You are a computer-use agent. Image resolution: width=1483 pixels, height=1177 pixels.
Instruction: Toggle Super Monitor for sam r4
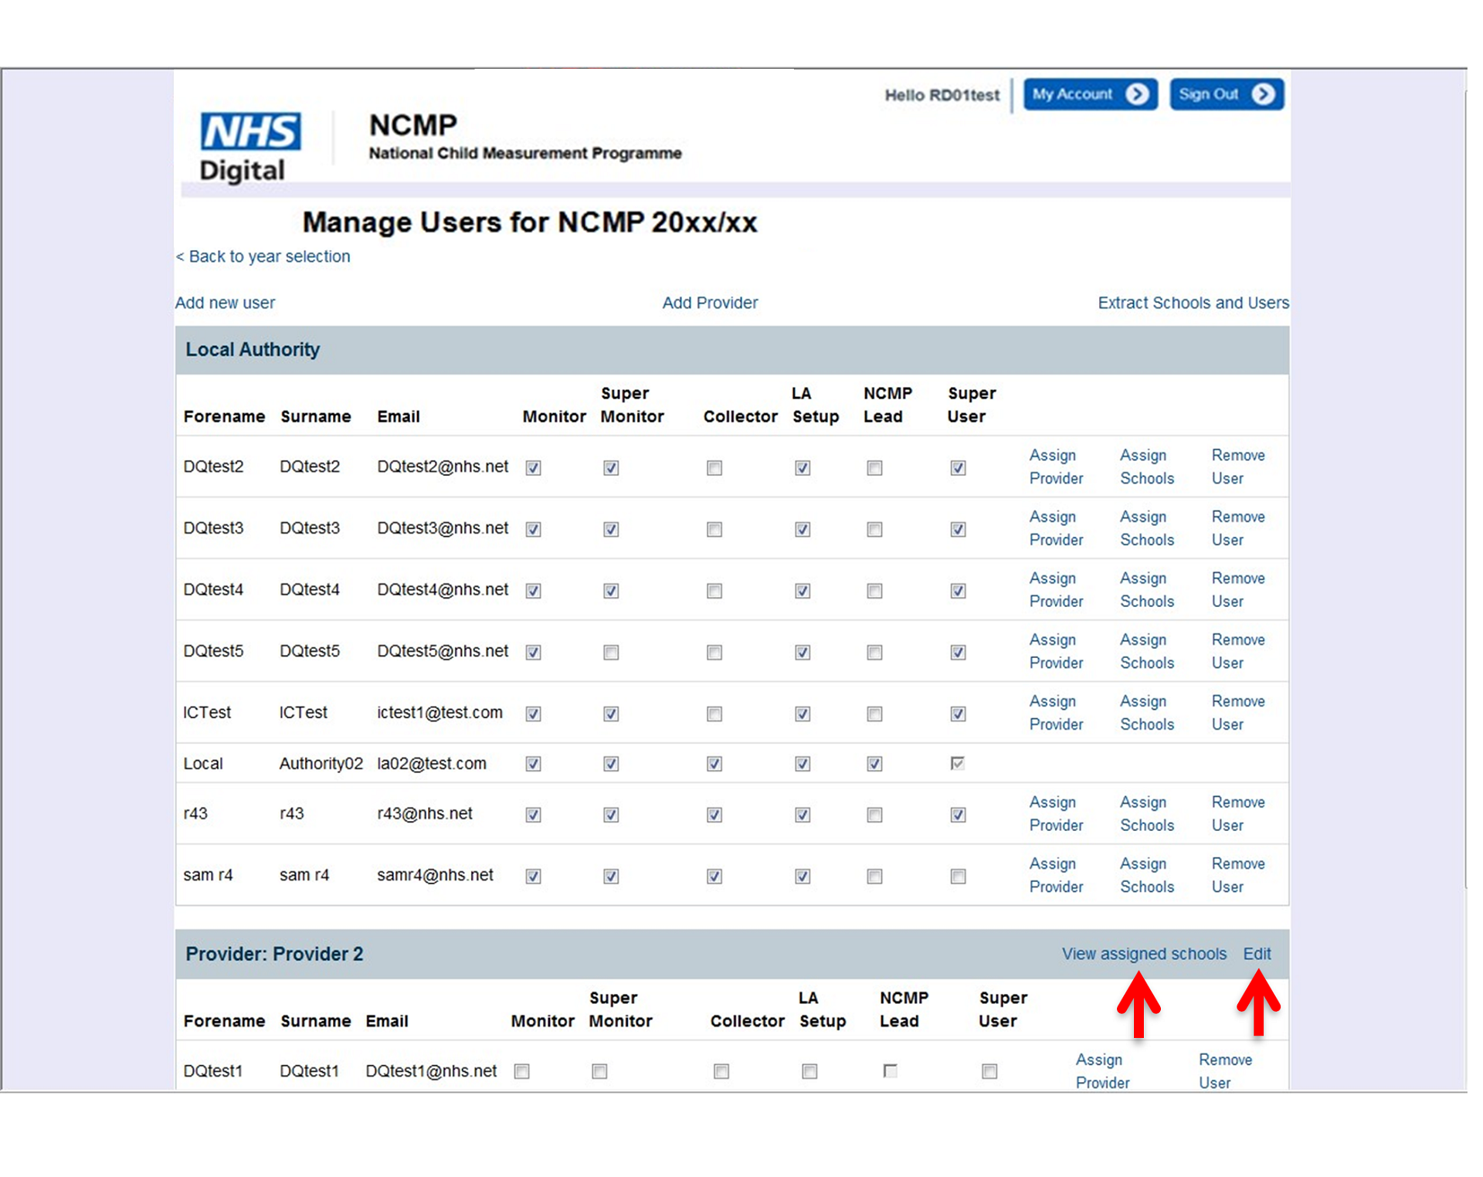tap(611, 877)
